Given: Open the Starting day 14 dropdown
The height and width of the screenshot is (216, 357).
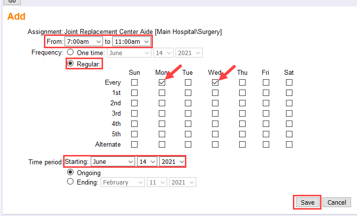Looking at the screenshot, I should tap(147, 161).
